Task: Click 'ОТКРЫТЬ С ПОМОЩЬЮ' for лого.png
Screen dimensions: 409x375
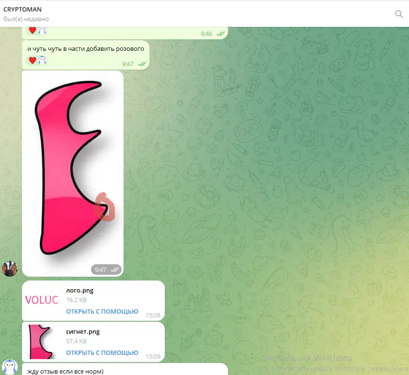Action: pyautogui.click(x=102, y=312)
